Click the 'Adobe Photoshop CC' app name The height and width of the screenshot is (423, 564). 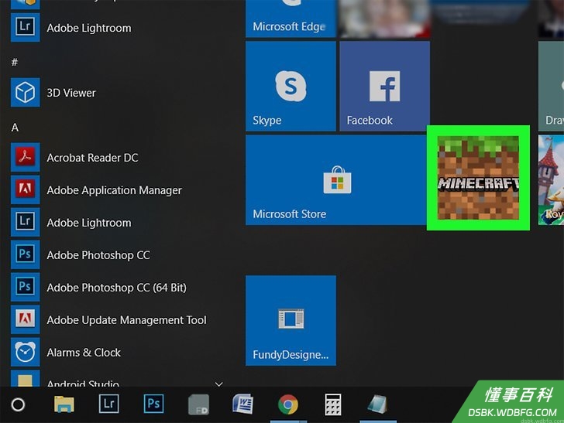click(98, 255)
